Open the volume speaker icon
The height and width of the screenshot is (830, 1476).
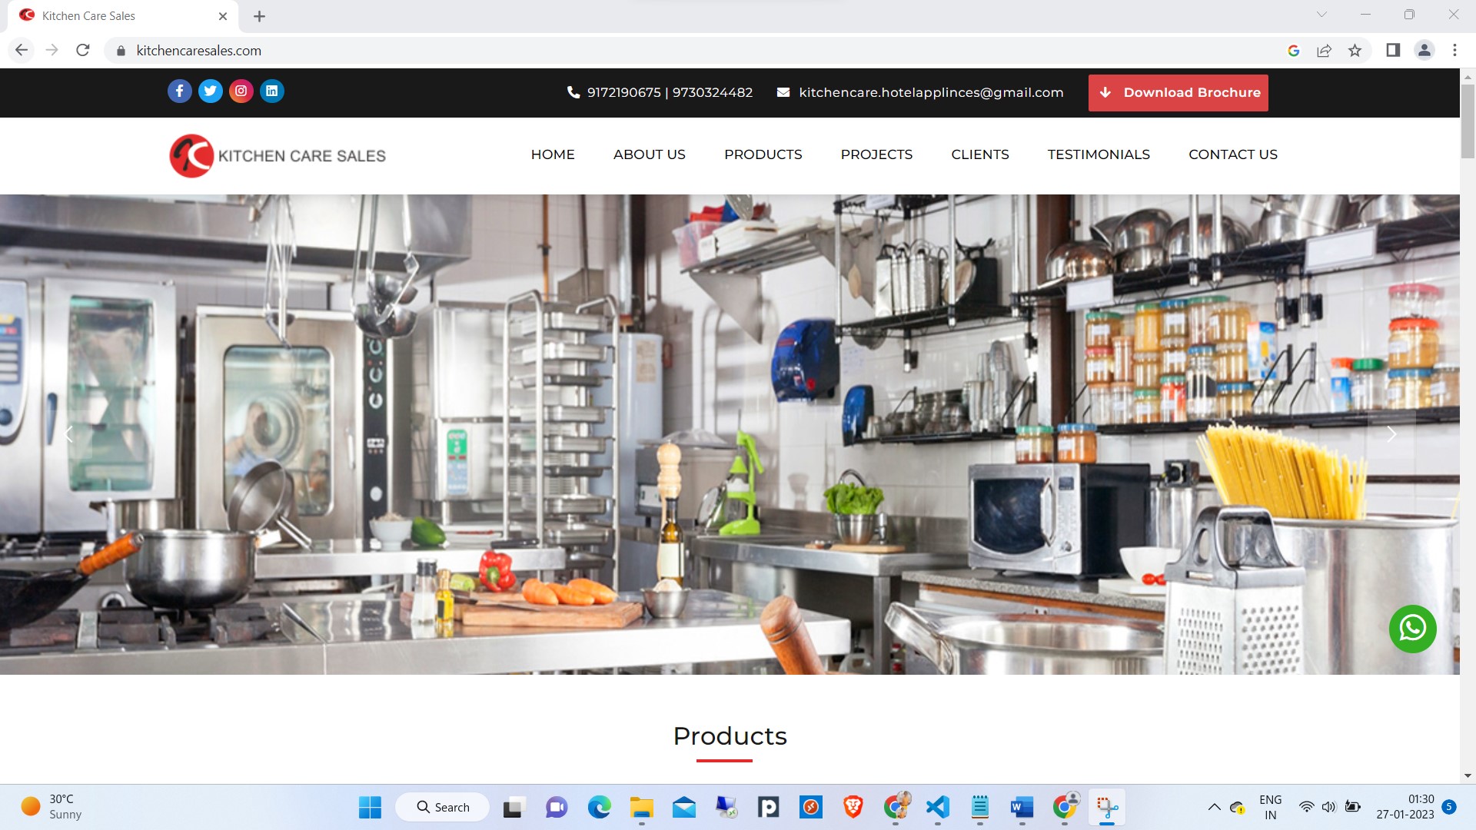click(x=1329, y=807)
